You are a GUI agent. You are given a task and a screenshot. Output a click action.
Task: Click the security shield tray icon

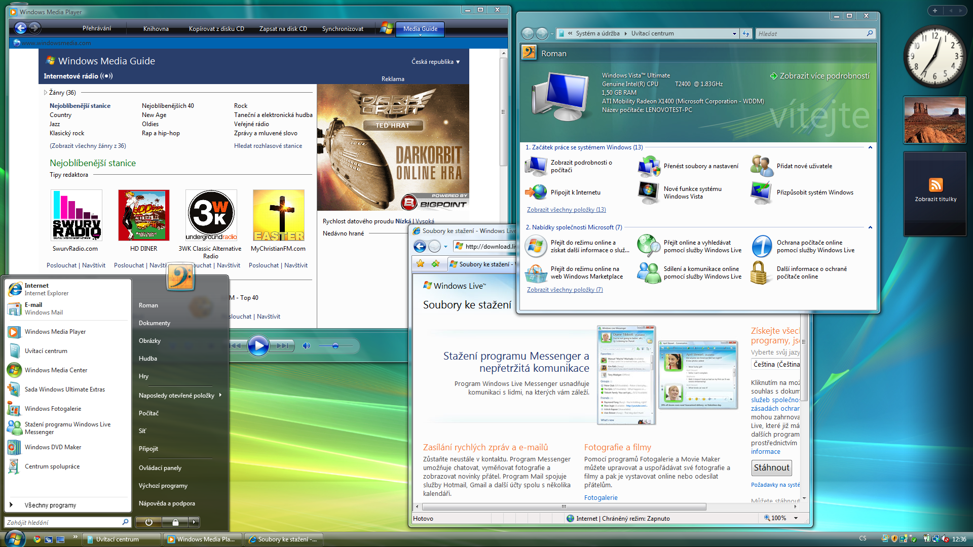[894, 539]
